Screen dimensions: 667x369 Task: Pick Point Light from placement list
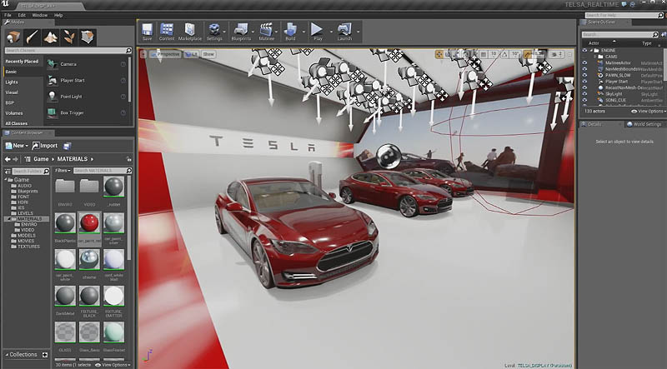(87, 97)
